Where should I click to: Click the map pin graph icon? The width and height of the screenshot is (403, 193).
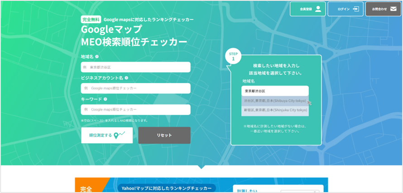119,135
